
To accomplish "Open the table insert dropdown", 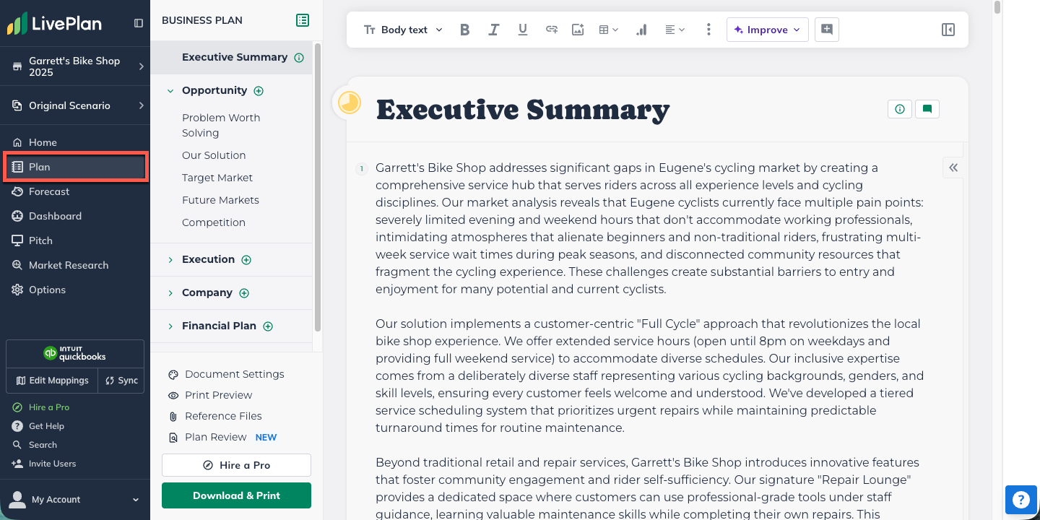I will (x=609, y=30).
